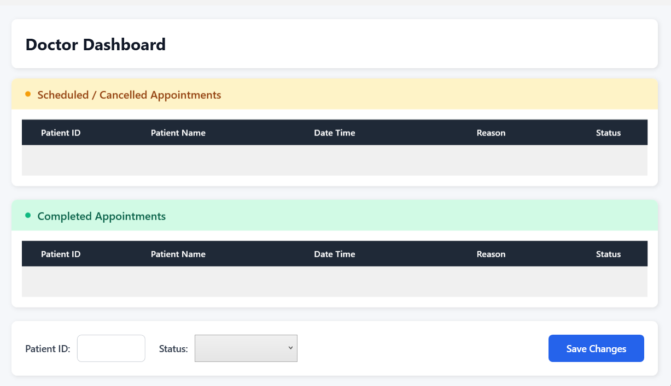Screen dimensions: 671x386
Task: Click the Status label beside the dropdown
Action: [173, 349]
